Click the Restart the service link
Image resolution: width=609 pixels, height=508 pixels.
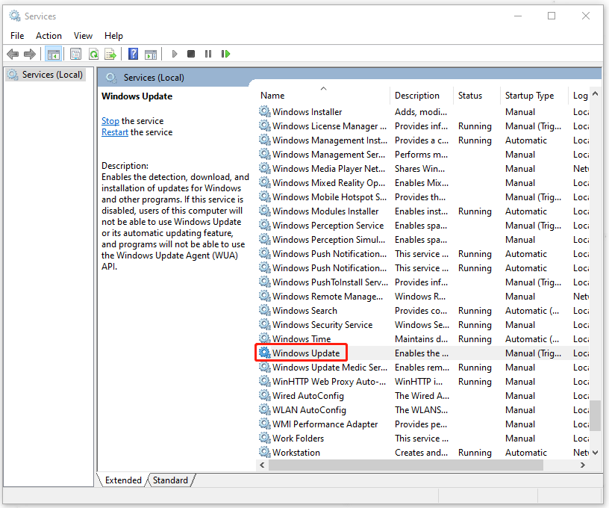(x=115, y=131)
